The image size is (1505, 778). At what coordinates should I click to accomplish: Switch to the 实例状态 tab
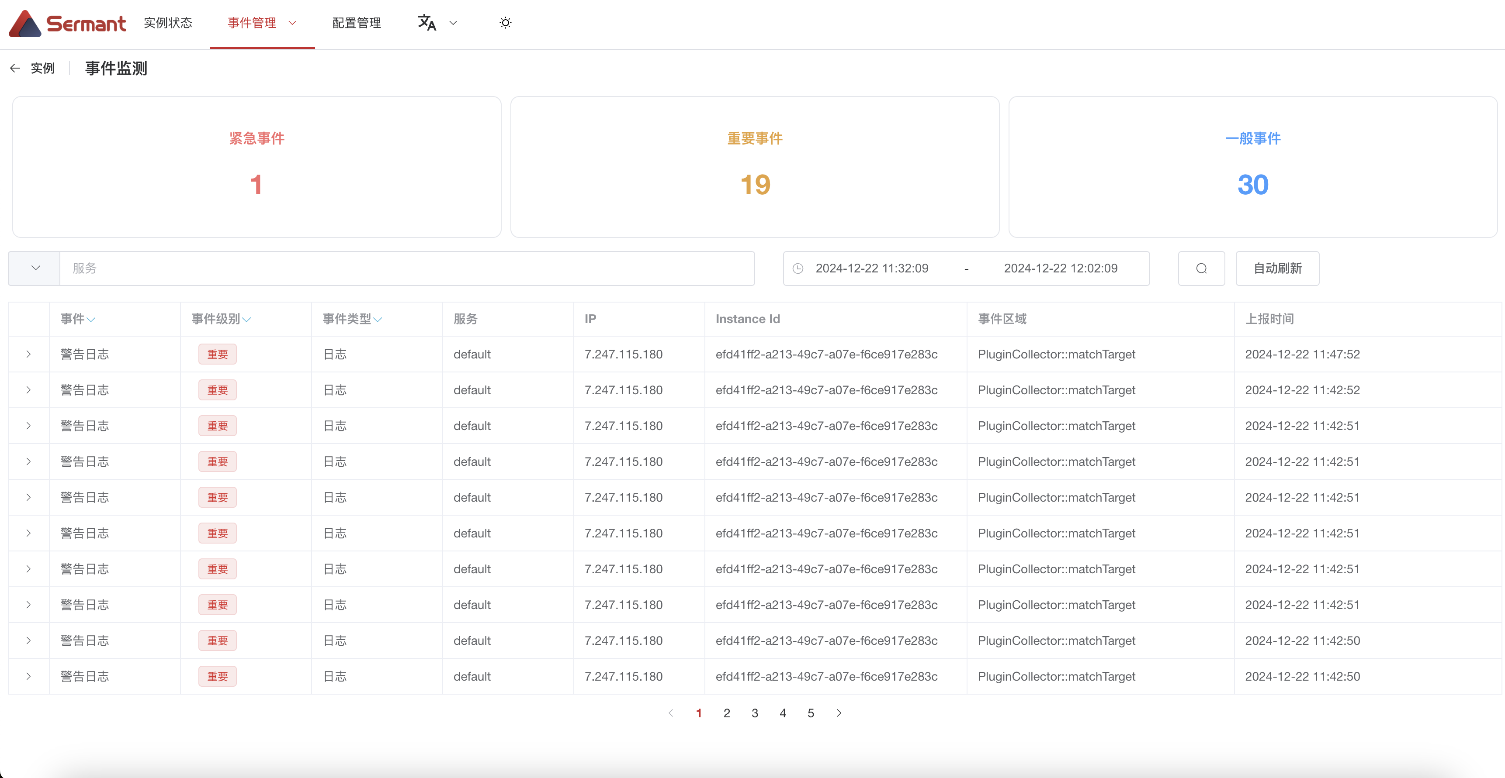click(168, 23)
